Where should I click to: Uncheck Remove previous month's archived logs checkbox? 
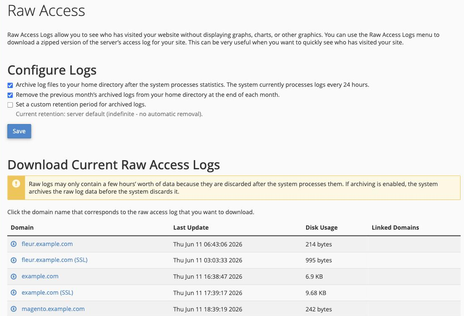coord(10,95)
